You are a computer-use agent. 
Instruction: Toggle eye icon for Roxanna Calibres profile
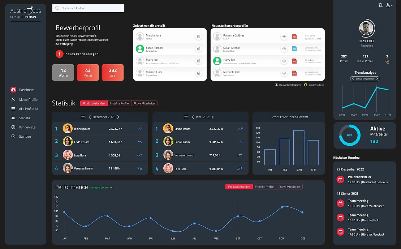click(x=284, y=37)
